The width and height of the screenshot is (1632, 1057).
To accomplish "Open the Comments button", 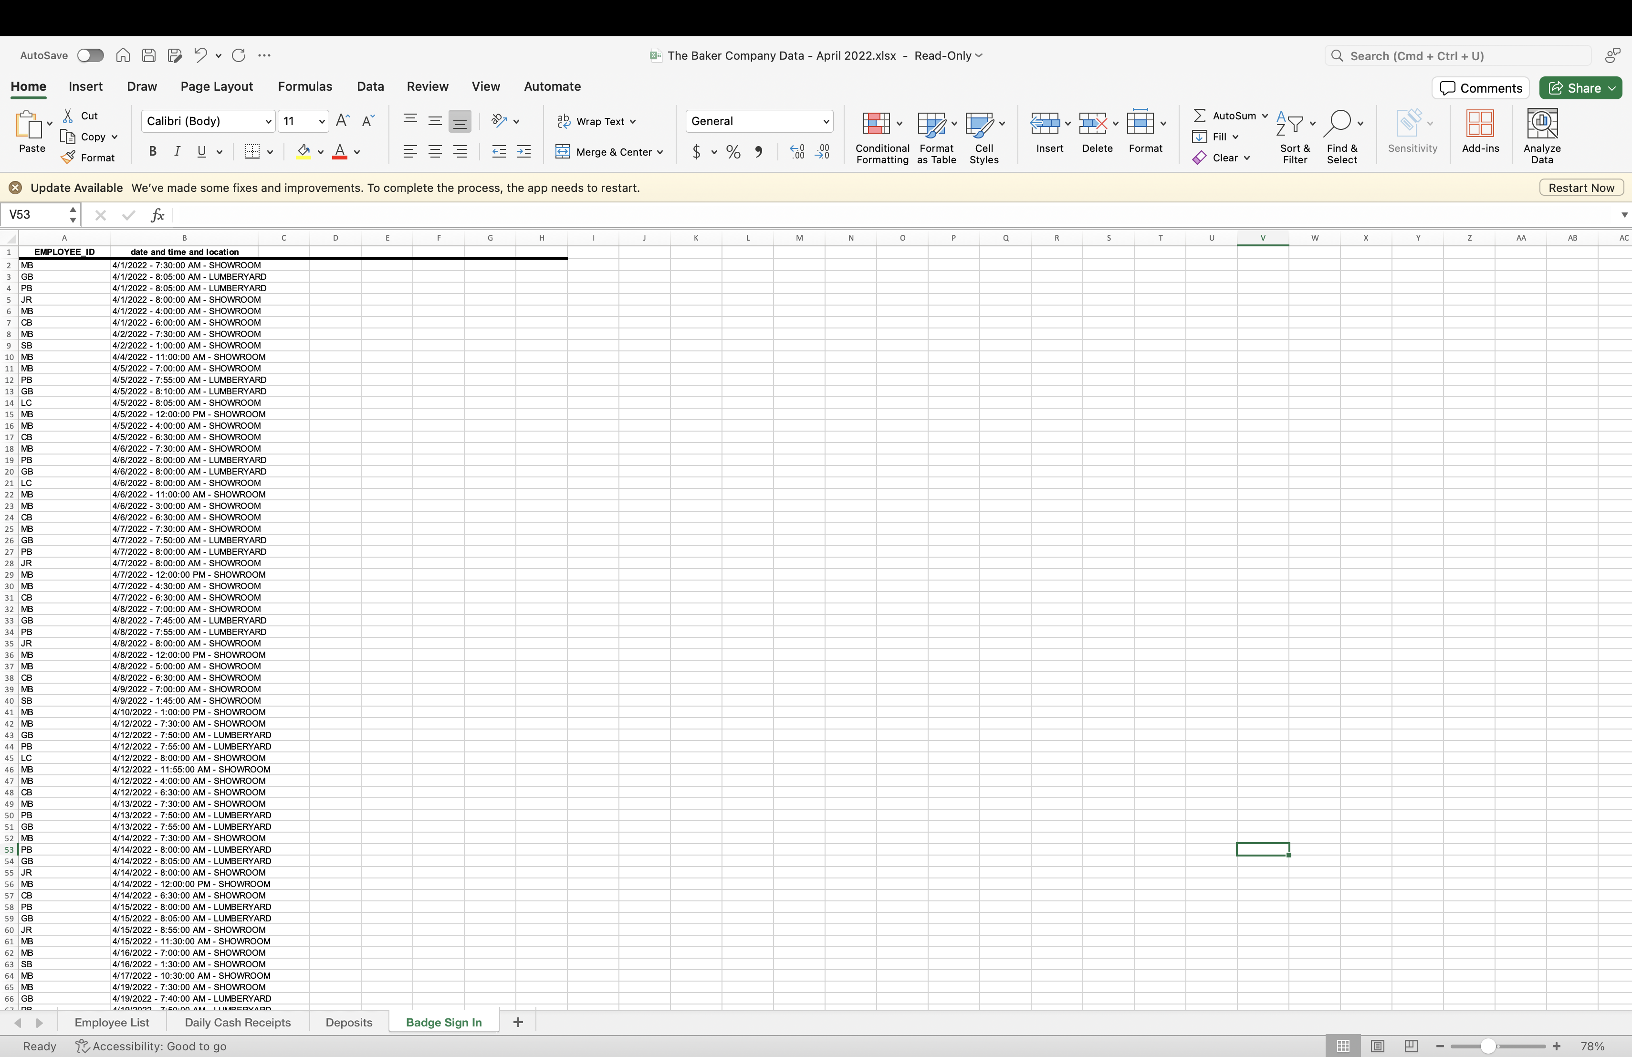I will click(x=1480, y=88).
